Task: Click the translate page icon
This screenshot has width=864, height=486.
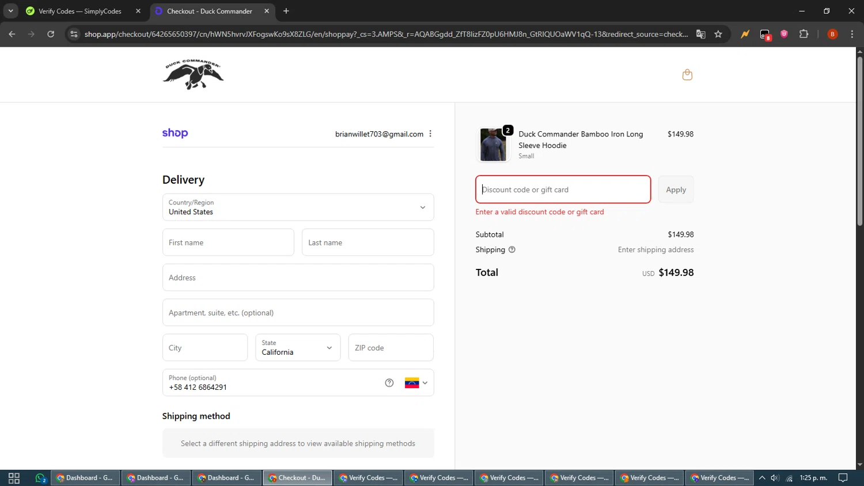Action: tap(701, 34)
